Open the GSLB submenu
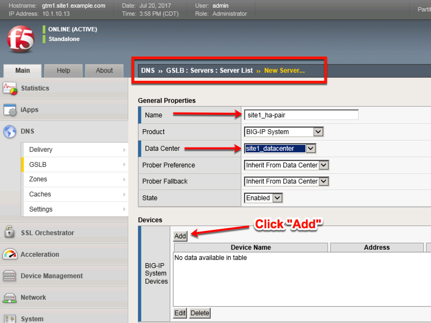Image resolution: width=431 pixels, height=323 pixels. [x=75, y=165]
